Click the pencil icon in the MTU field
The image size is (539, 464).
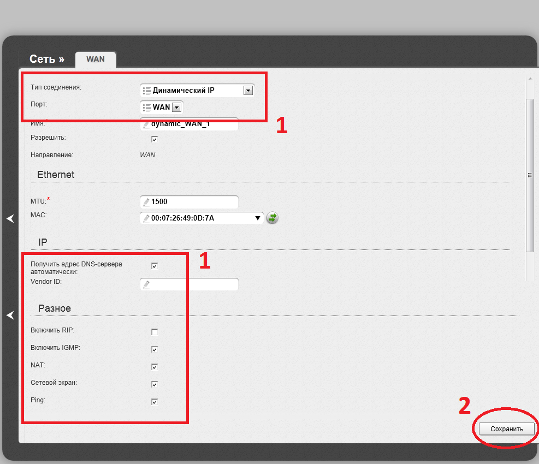[146, 202]
